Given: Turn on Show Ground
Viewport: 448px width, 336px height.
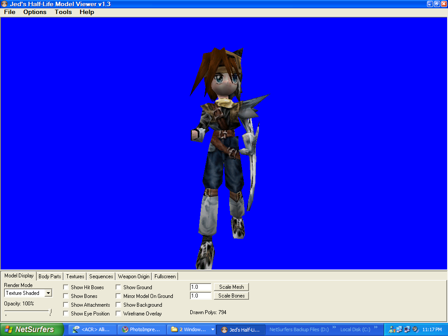Looking at the screenshot, I should tap(118, 287).
